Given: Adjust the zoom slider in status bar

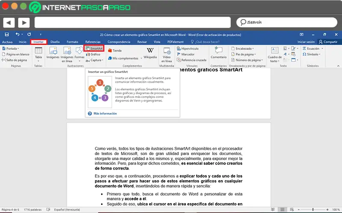Looking at the screenshot, I should pos(313,210).
